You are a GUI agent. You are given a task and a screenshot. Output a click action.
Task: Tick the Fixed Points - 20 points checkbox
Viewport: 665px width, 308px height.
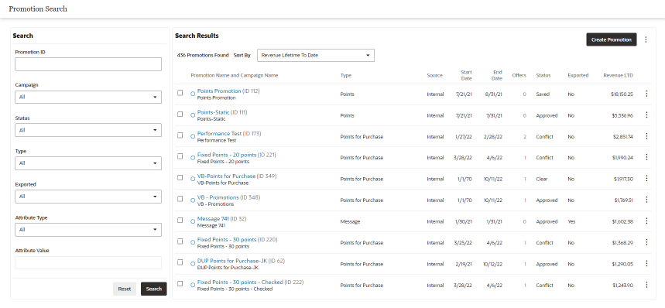coord(180,156)
